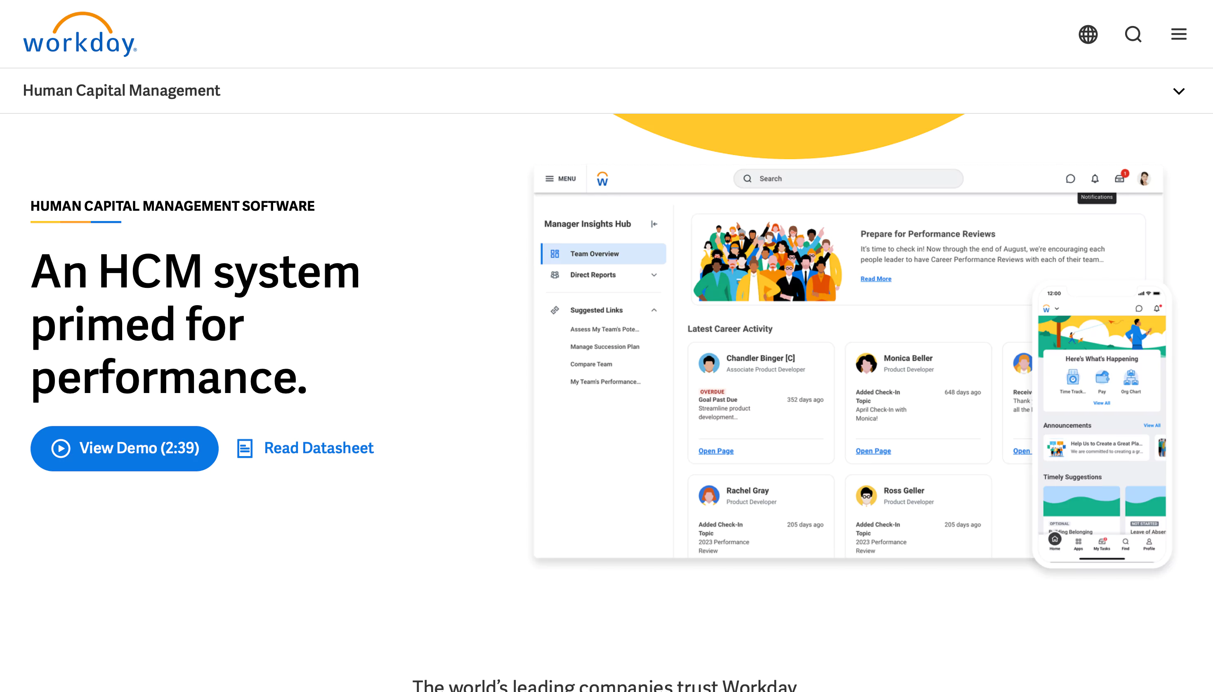
Task: Click the OVERDUE label on Chandler's card
Action: [712, 392]
